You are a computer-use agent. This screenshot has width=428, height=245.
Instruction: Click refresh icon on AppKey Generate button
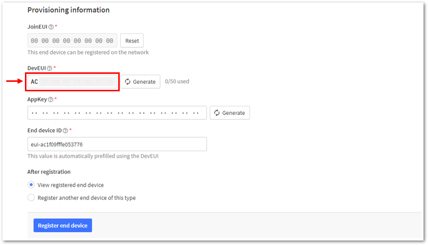pyautogui.click(x=216, y=113)
